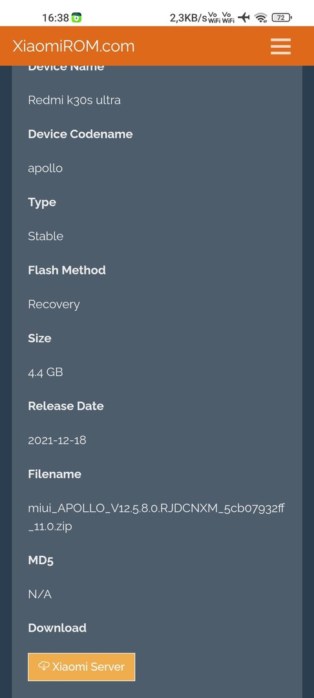Tap the Recovery flash method value
314x698 pixels.
pos(54,304)
